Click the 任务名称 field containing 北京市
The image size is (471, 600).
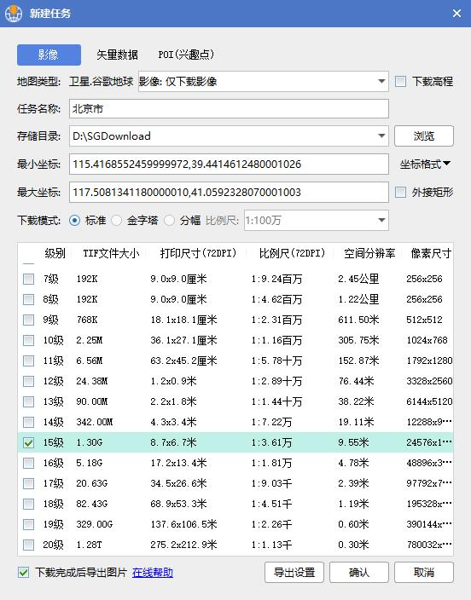point(229,109)
